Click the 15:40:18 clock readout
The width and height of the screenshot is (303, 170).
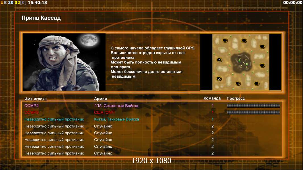[38, 3]
